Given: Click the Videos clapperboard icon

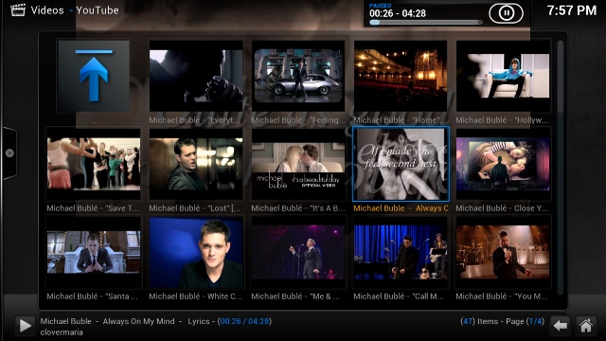Looking at the screenshot, I should 18,10.
